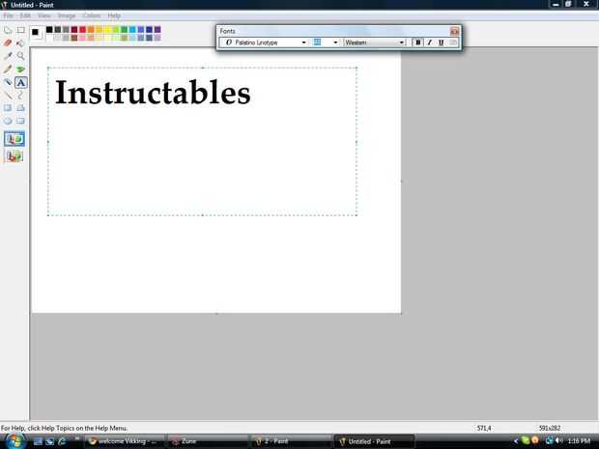
Task: Pick the brown color swatch
Action: [x=74, y=38]
